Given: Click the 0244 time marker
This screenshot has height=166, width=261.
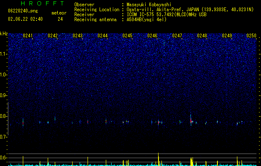Looking at the screenshot, I should pos(102,36).
